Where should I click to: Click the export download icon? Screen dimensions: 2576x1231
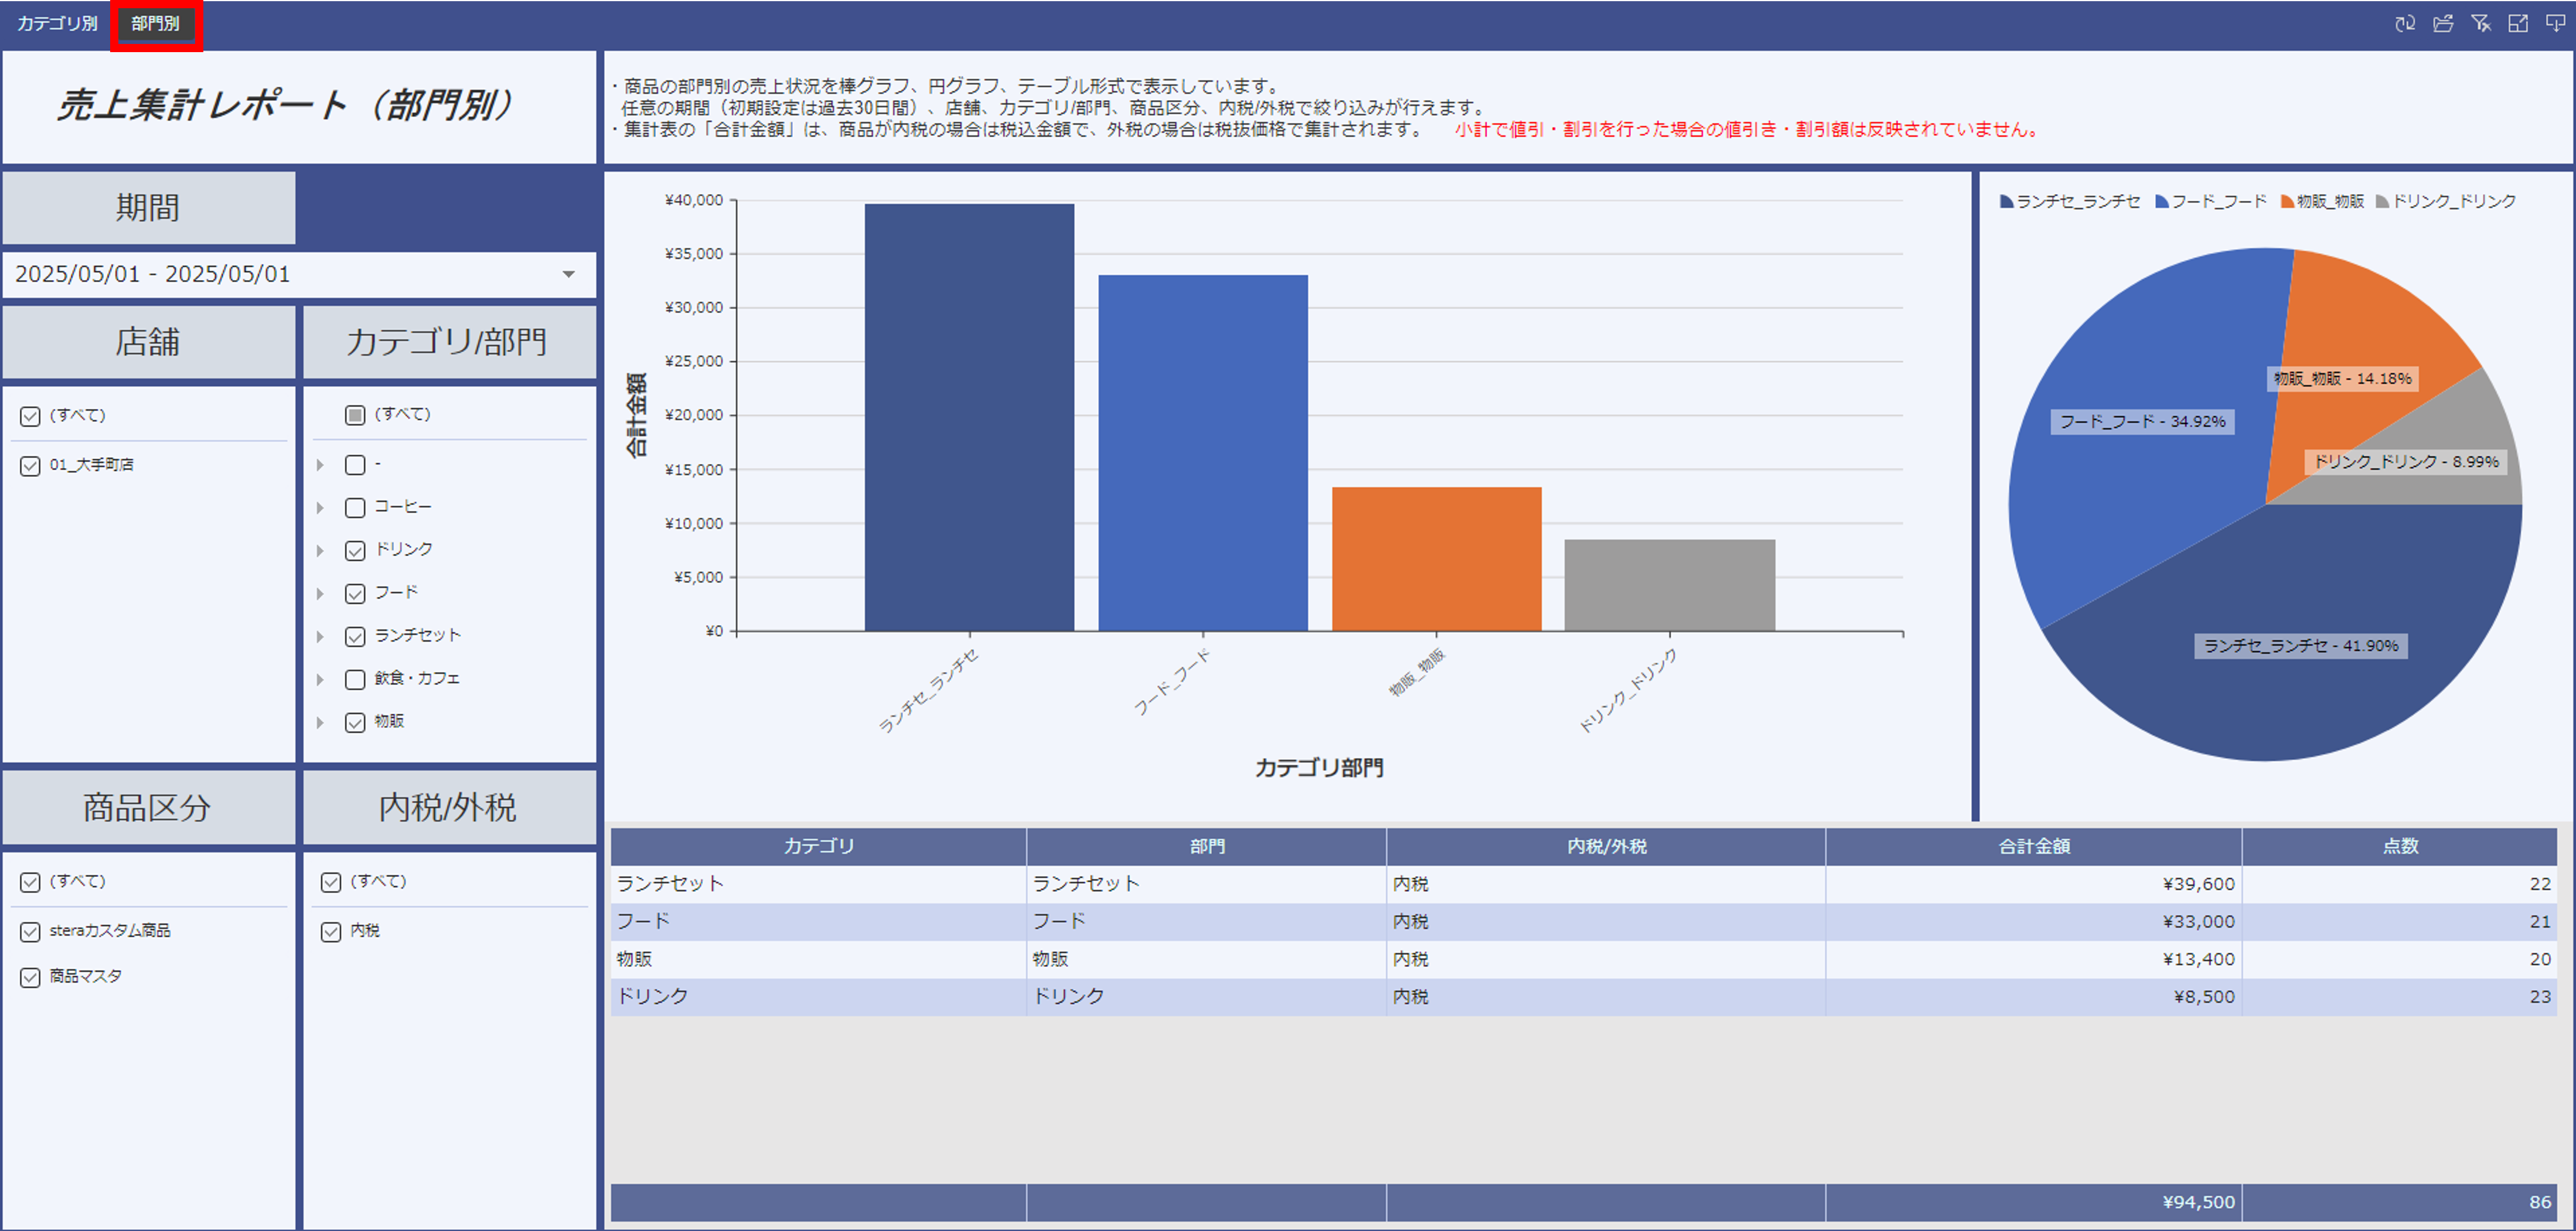point(2555,23)
